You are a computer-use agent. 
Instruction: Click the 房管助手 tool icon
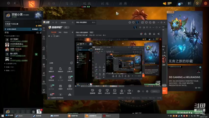(60, 70)
